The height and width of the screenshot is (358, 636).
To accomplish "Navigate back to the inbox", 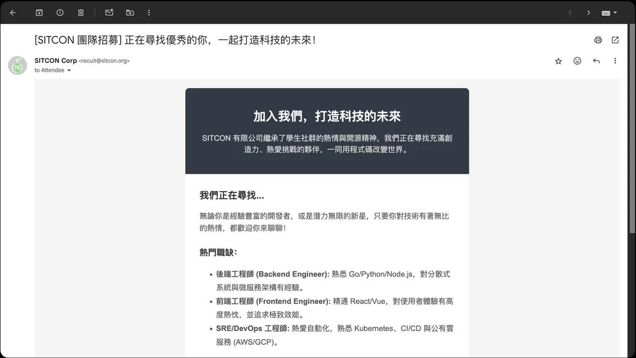I will click(x=12, y=12).
